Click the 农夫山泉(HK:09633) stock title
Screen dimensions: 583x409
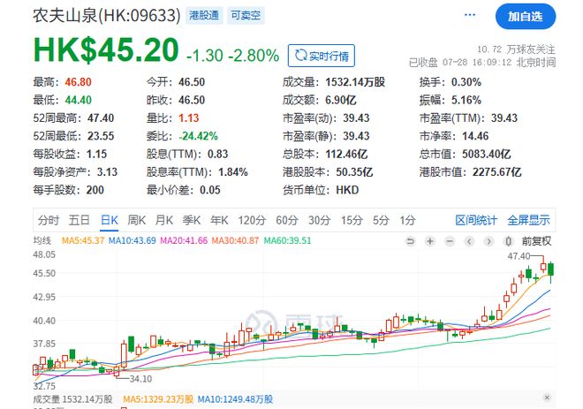click(x=107, y=16)
